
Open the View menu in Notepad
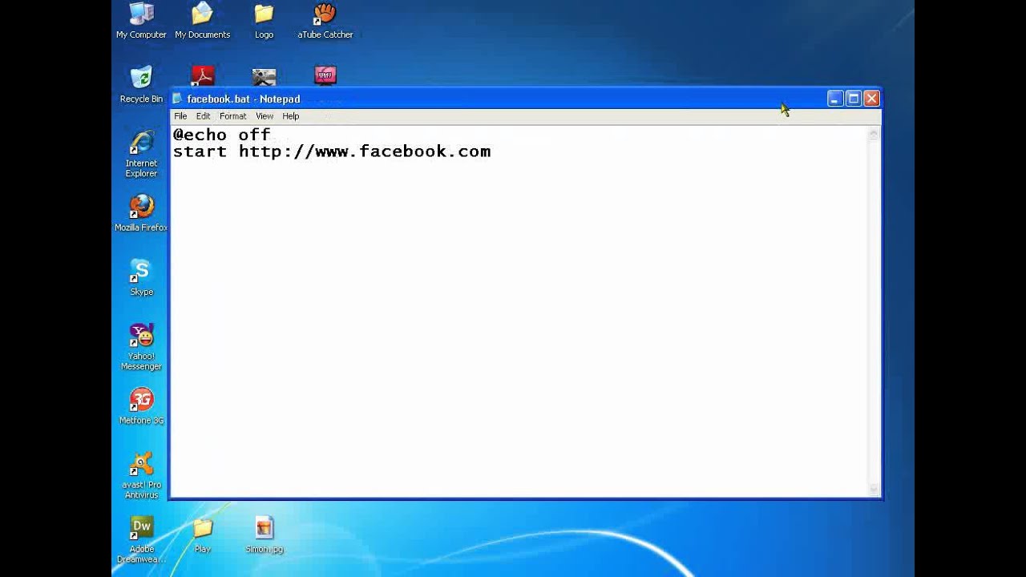tap(265, 116)
